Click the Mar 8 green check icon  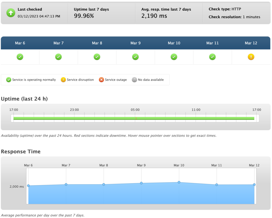[x=97, y=57]
